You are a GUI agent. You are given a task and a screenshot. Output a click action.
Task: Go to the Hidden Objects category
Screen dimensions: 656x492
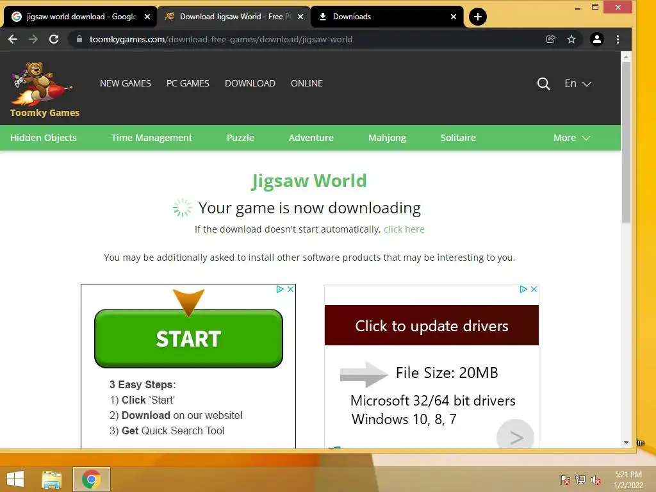pos(44,138)
